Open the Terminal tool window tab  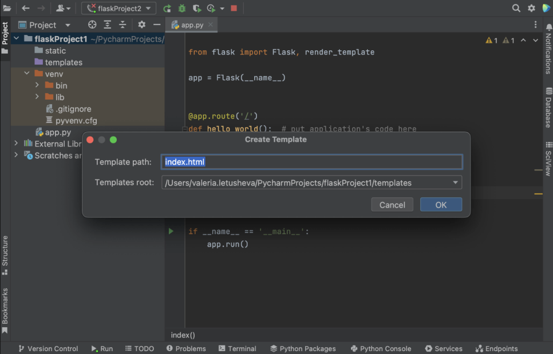click(236, 348)
